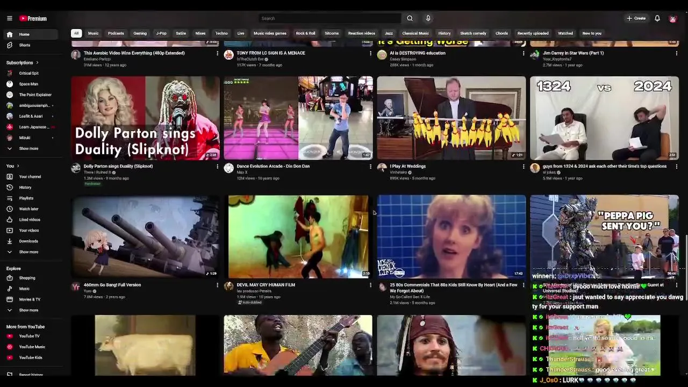688x387 pixels.
Task: Select the All filter chip
Action: tap(76, 33)
